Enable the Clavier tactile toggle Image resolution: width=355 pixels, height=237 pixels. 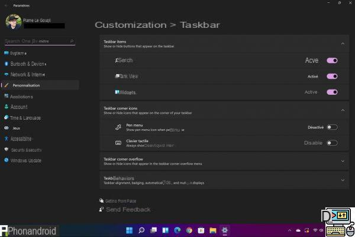point(332,143)
